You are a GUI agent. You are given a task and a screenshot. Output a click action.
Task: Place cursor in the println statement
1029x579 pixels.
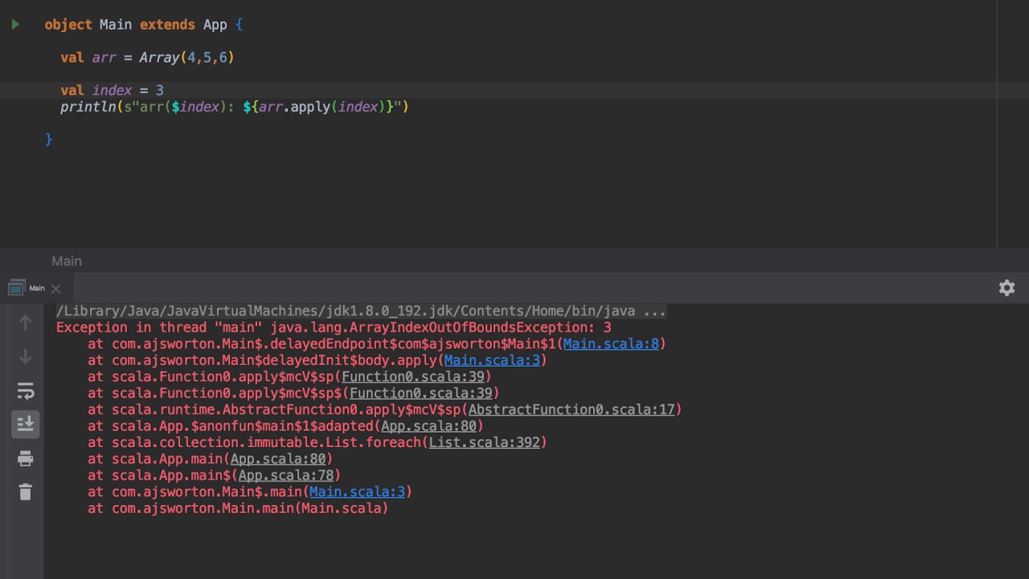click(x=234, y=107)
